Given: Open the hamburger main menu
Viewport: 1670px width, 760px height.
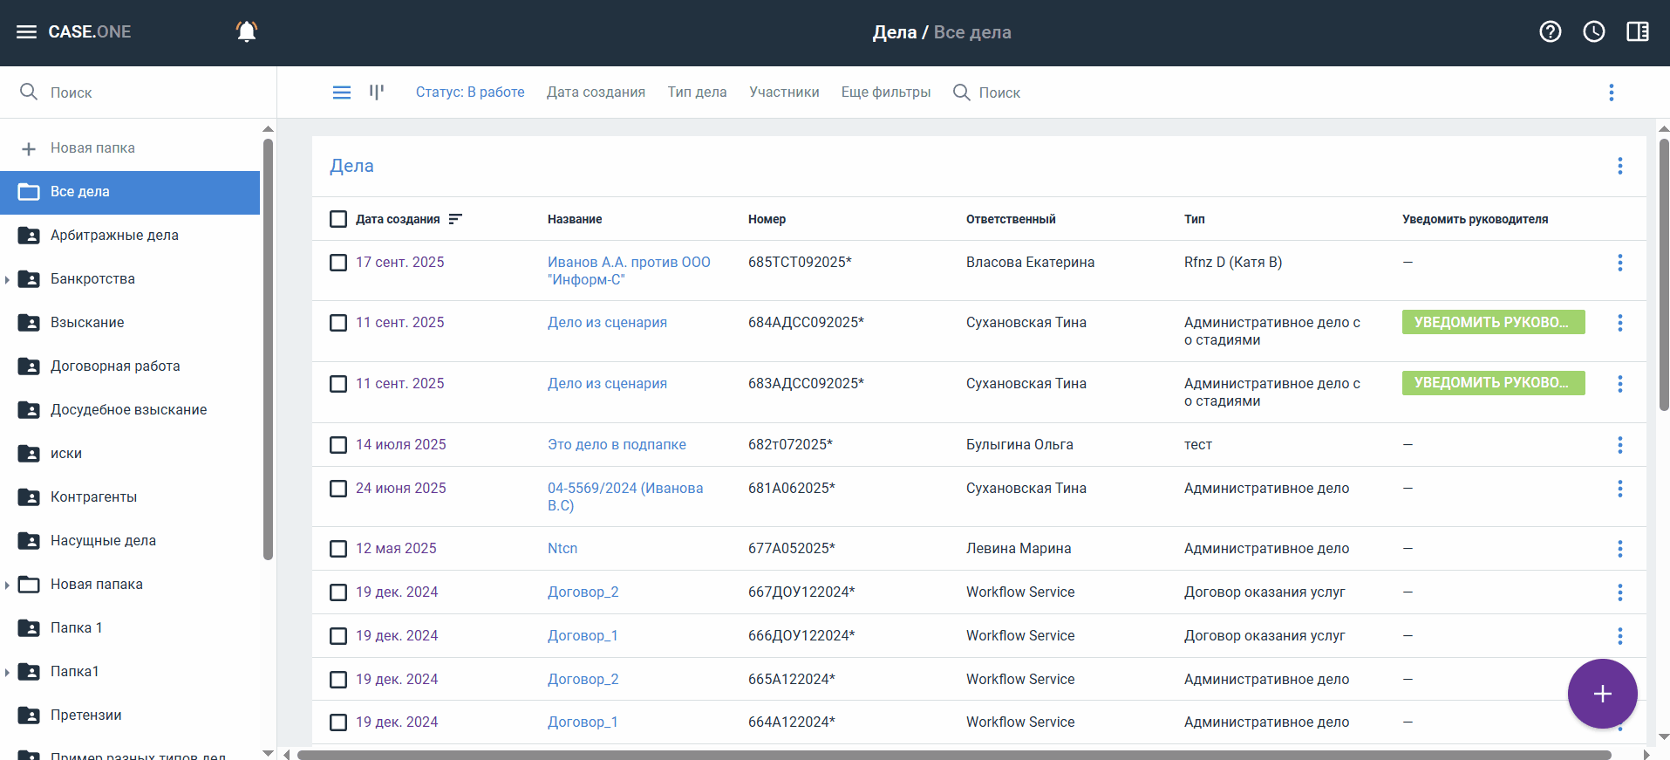Looking at the screenshot, I should 26,32.
